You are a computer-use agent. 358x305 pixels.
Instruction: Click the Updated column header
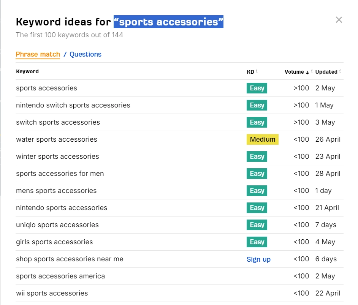326,72
